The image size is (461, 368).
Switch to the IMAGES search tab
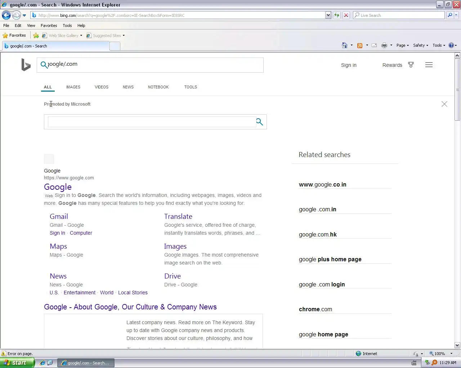coord(73,87)
